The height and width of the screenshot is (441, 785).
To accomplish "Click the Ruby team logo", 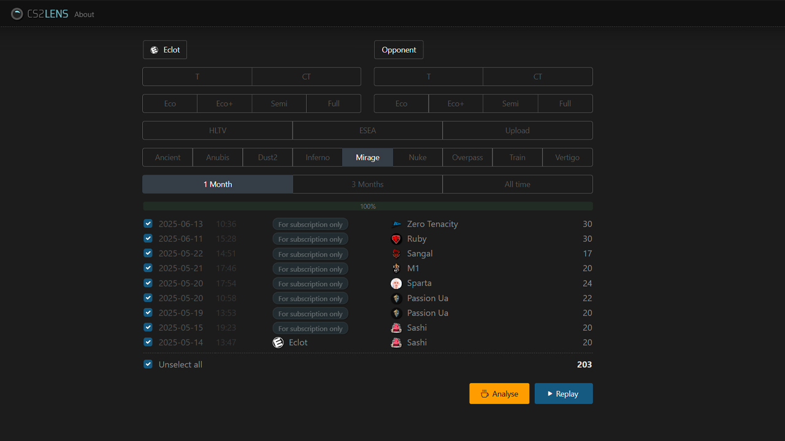I will (397, 239).
